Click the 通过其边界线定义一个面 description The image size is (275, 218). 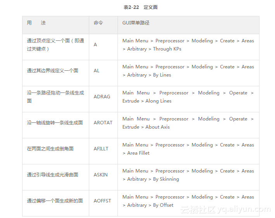pyautogui.click(x=52, y=71)
